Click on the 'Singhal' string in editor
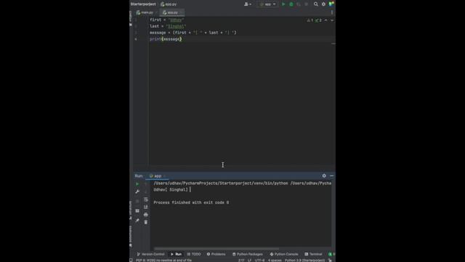 176,26
